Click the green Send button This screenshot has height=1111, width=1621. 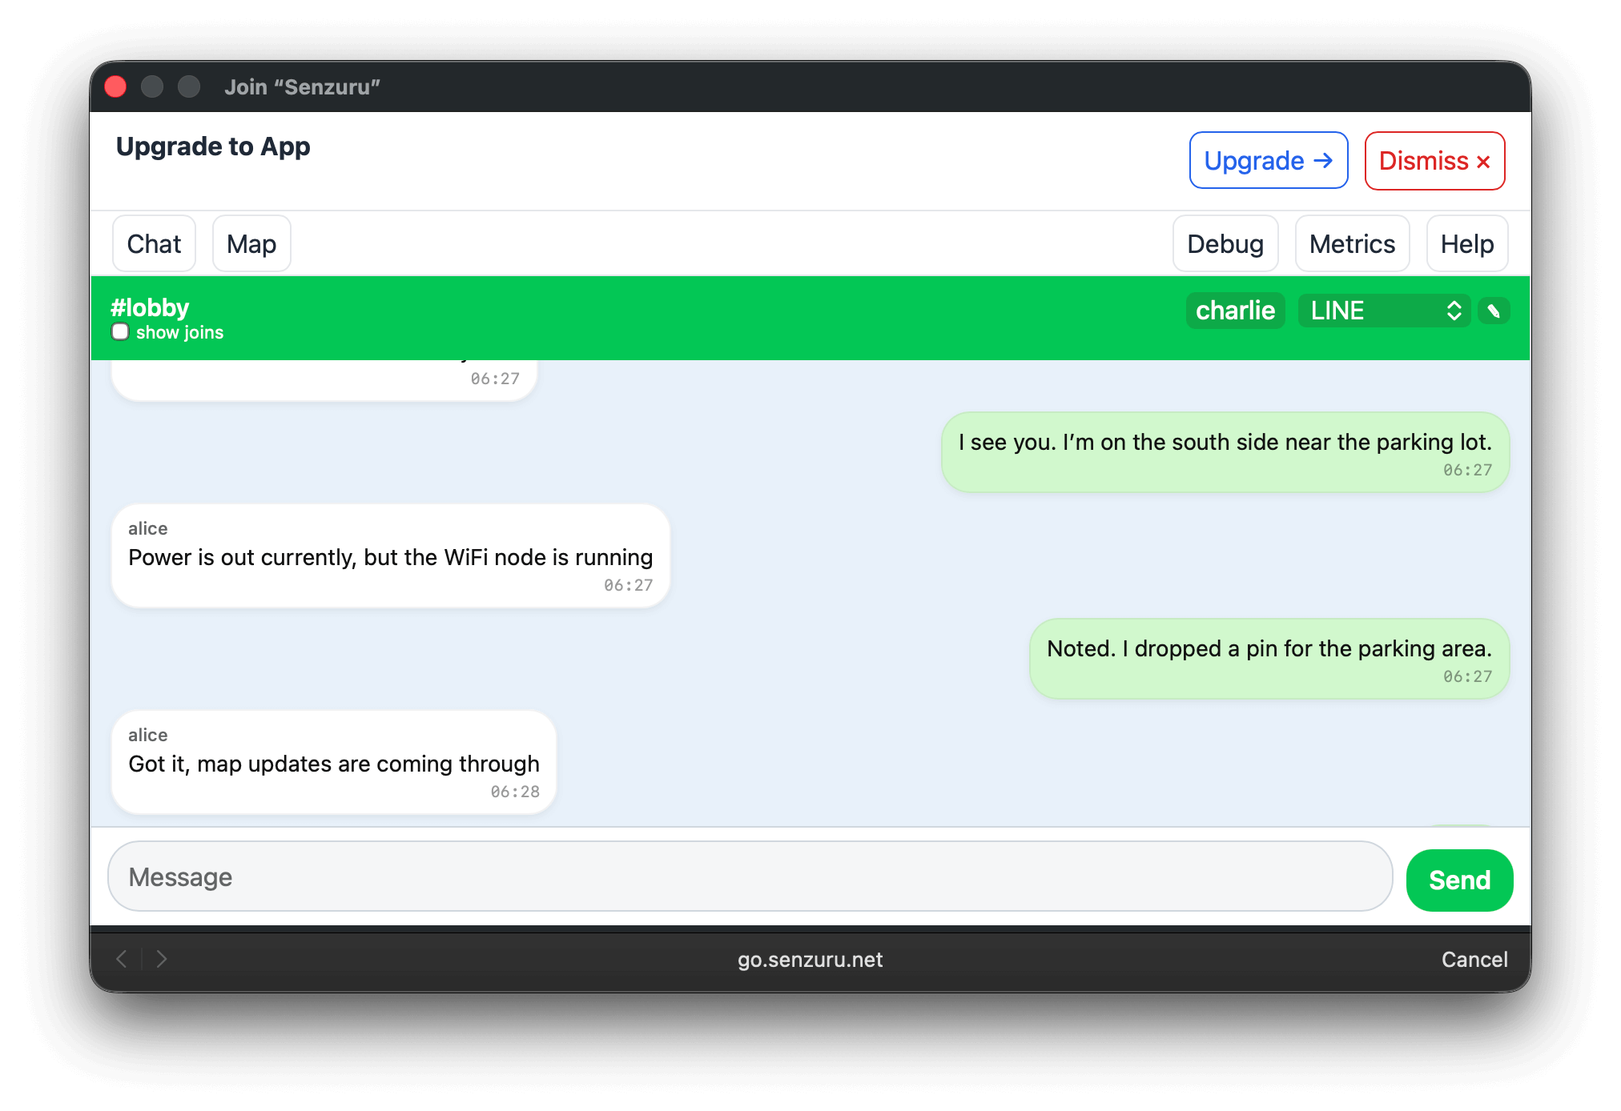tap(1458, 880)
